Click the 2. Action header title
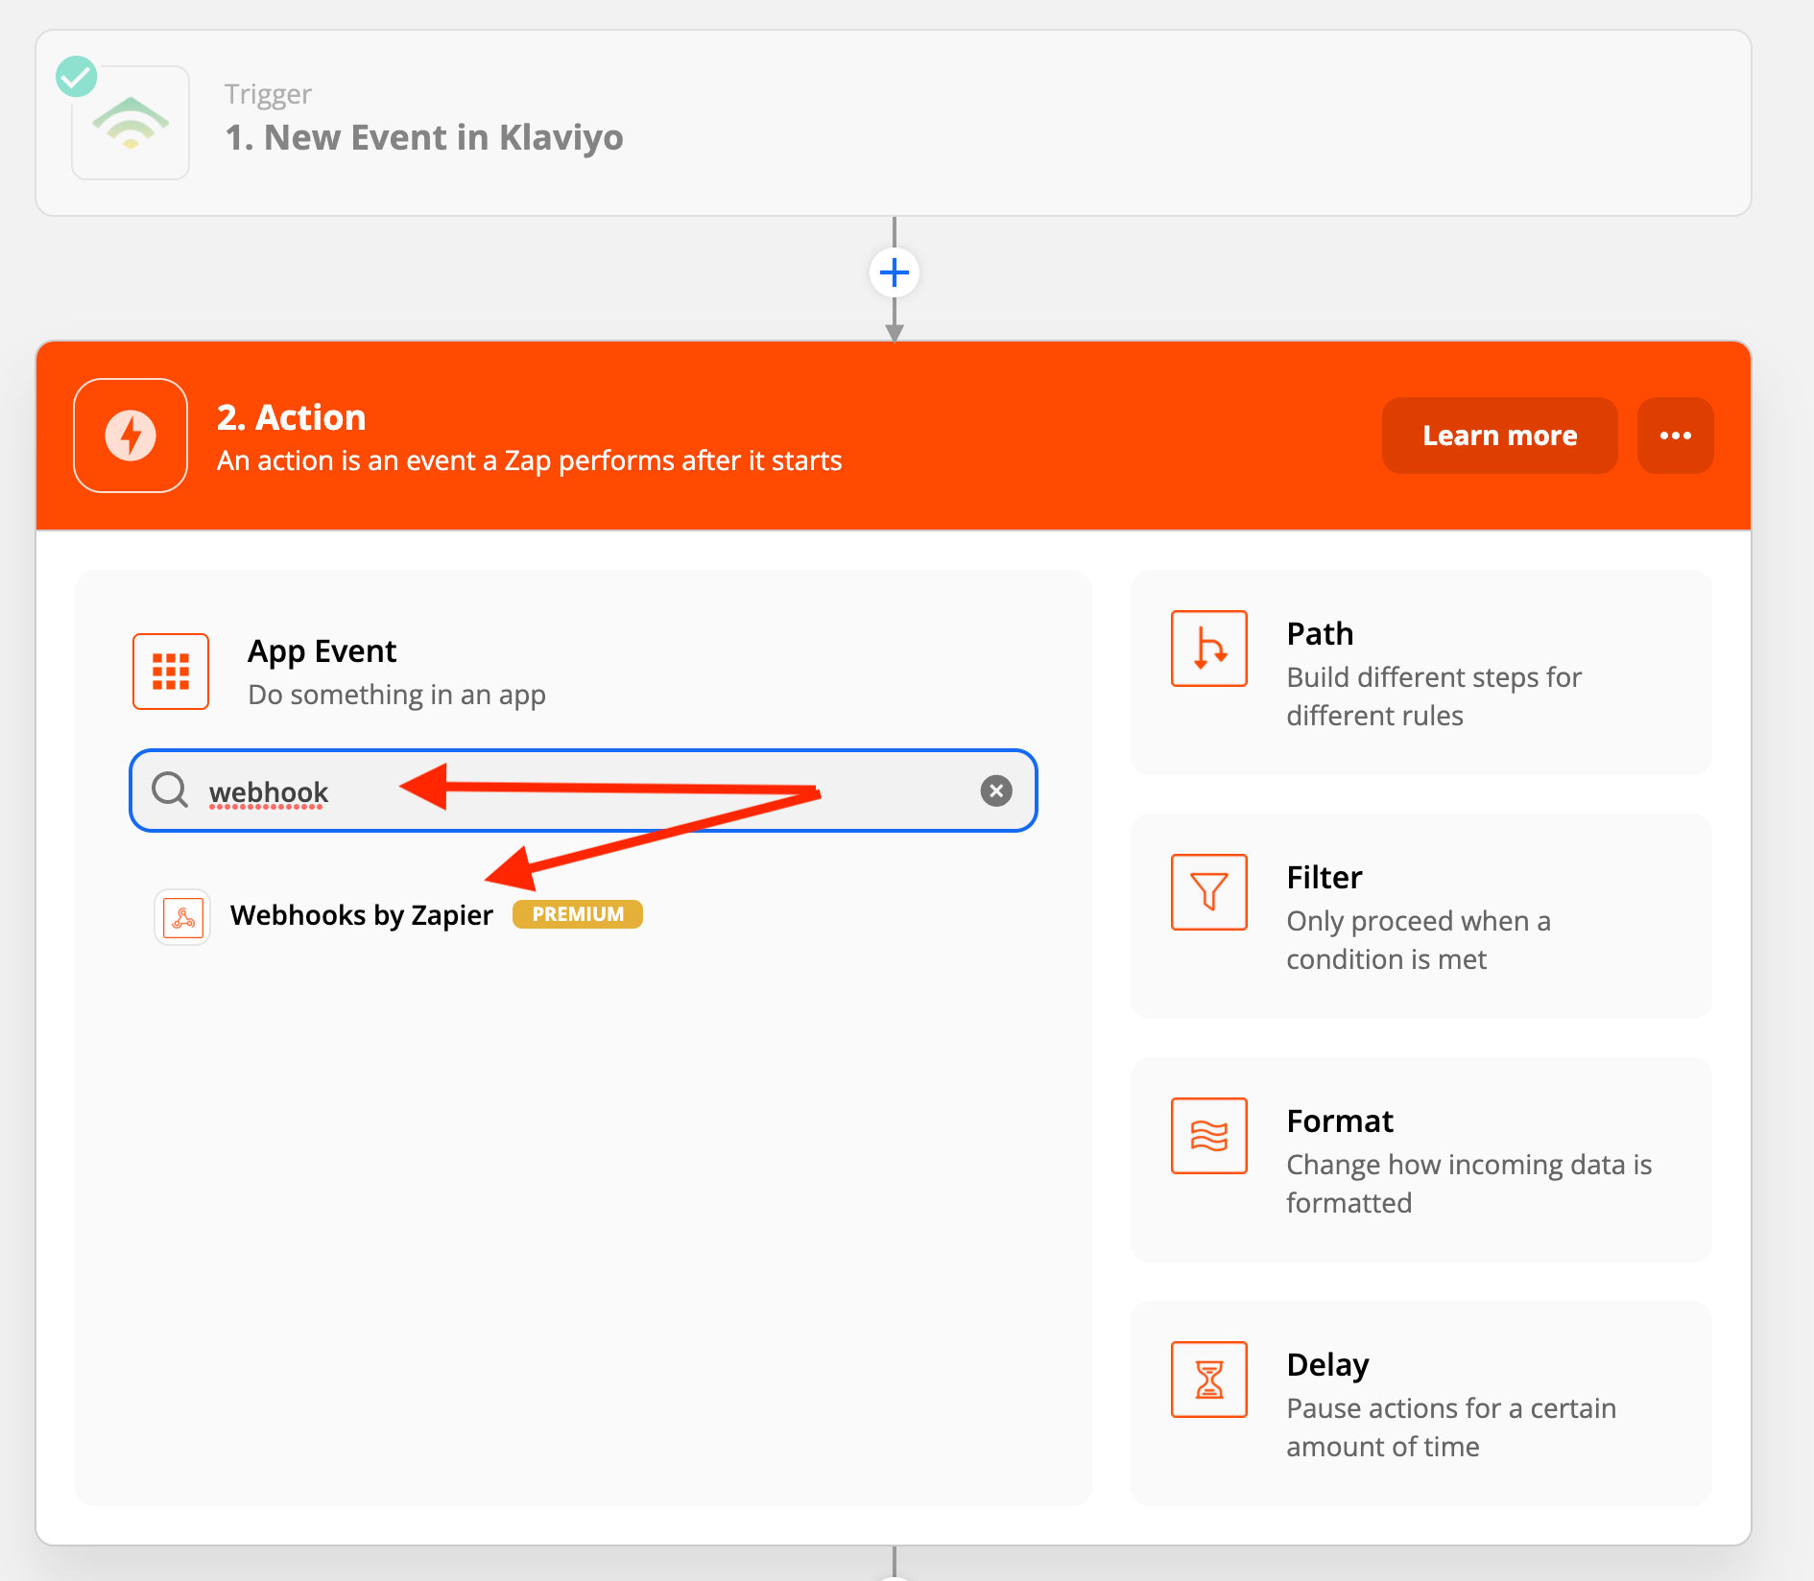 click(x=291, y=417)
